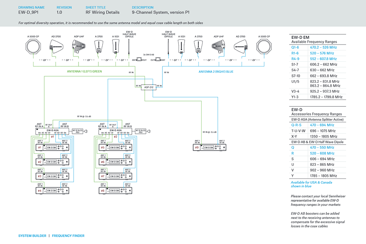The height and width of the screenshot is (244, 366).
Task: Select the EW-D EM receiver numbered #6
Action: [x=115, y=162]
